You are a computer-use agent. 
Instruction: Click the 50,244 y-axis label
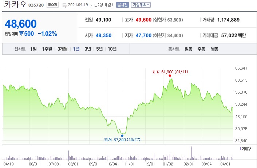click(241, 104)
